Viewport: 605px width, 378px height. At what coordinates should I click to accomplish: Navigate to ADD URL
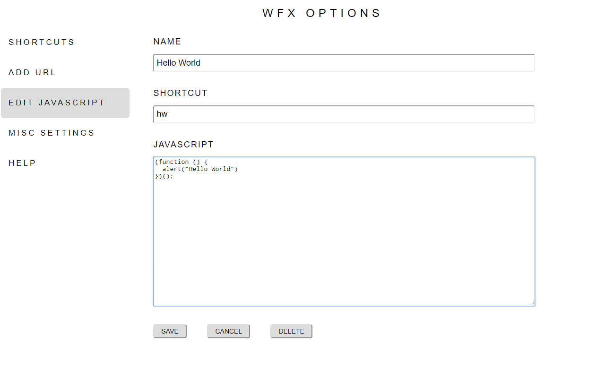pyautogui.click(x=32, y=72)
